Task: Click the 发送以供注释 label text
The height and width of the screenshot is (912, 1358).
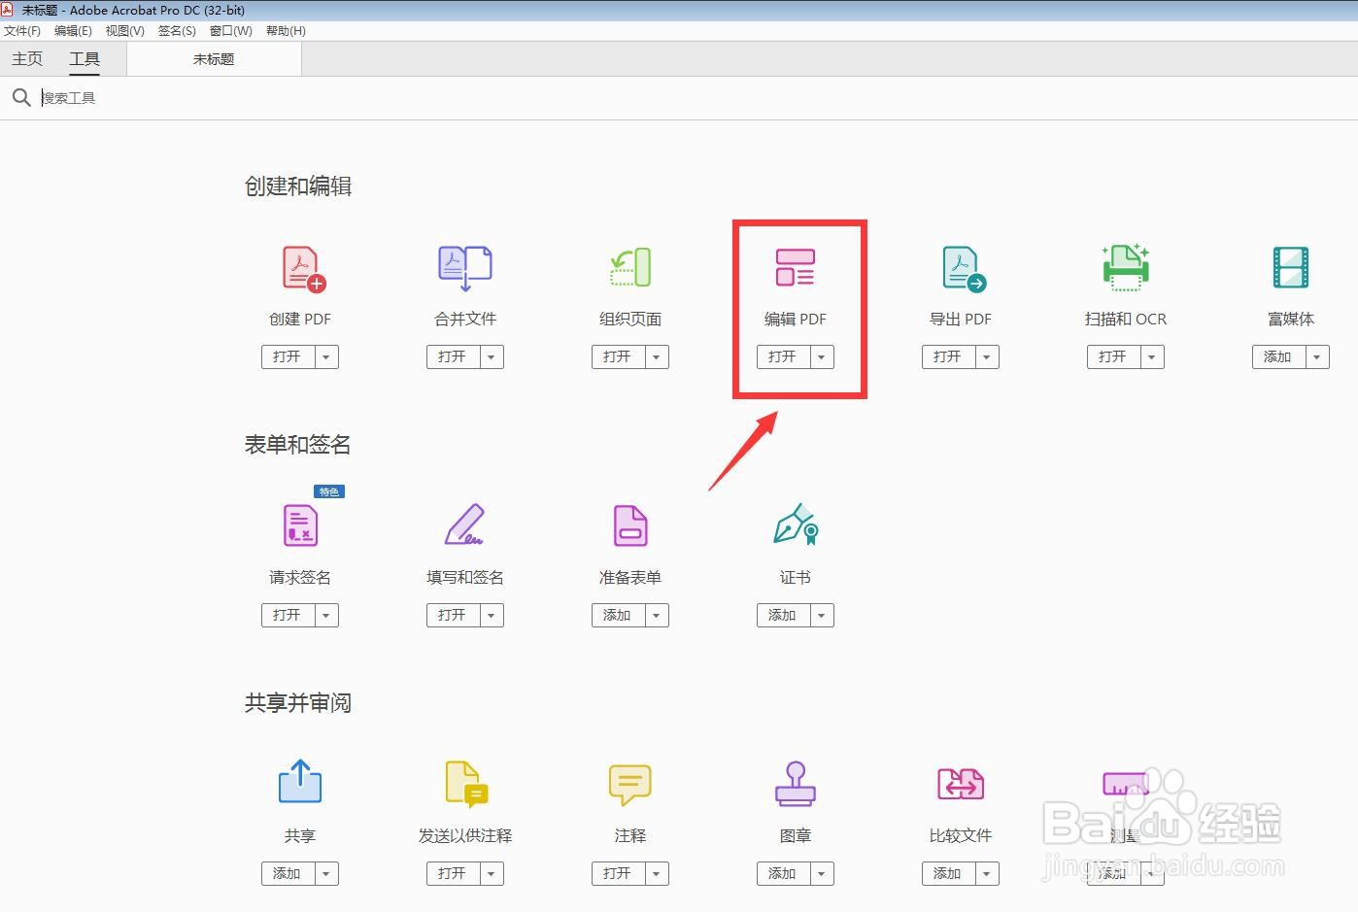Action: (465, 835)
